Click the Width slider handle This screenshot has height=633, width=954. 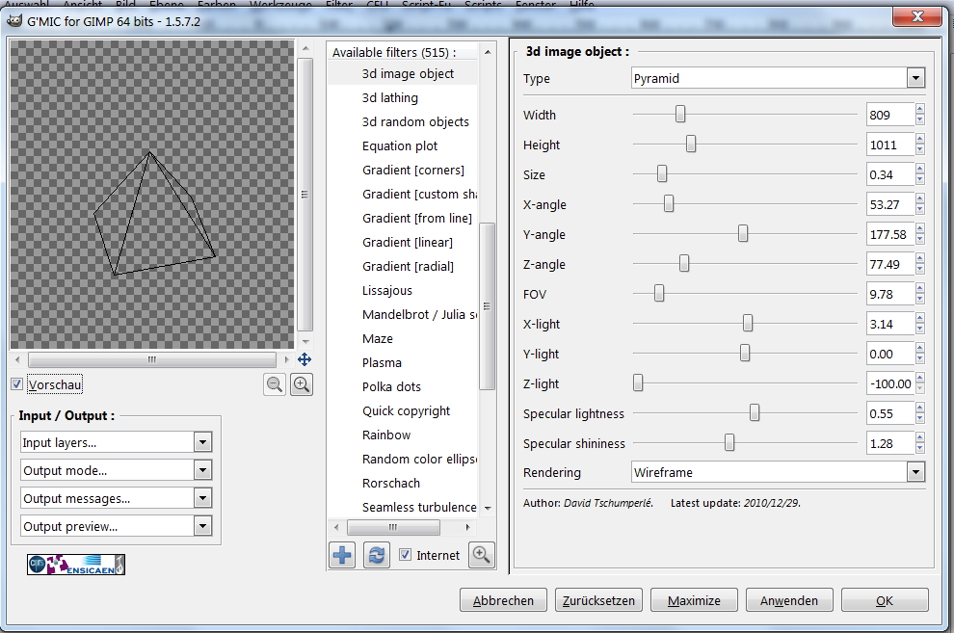click(x=680, y=114)
